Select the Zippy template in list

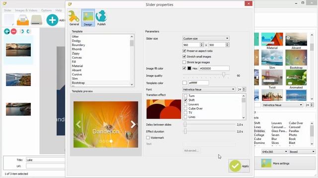[x=76, y=53]
